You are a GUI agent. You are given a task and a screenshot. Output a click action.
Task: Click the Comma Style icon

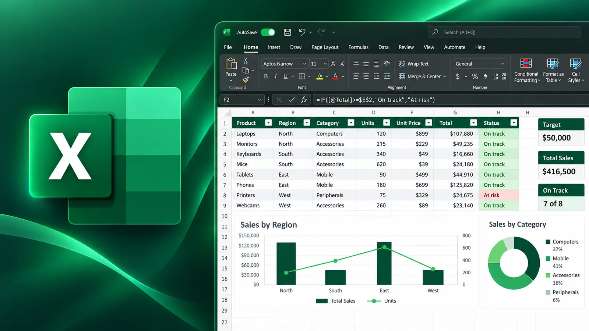pos(485,76)
